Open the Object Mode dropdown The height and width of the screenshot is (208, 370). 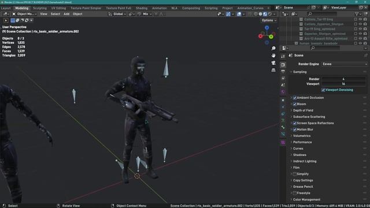click(x=24, y=14)
